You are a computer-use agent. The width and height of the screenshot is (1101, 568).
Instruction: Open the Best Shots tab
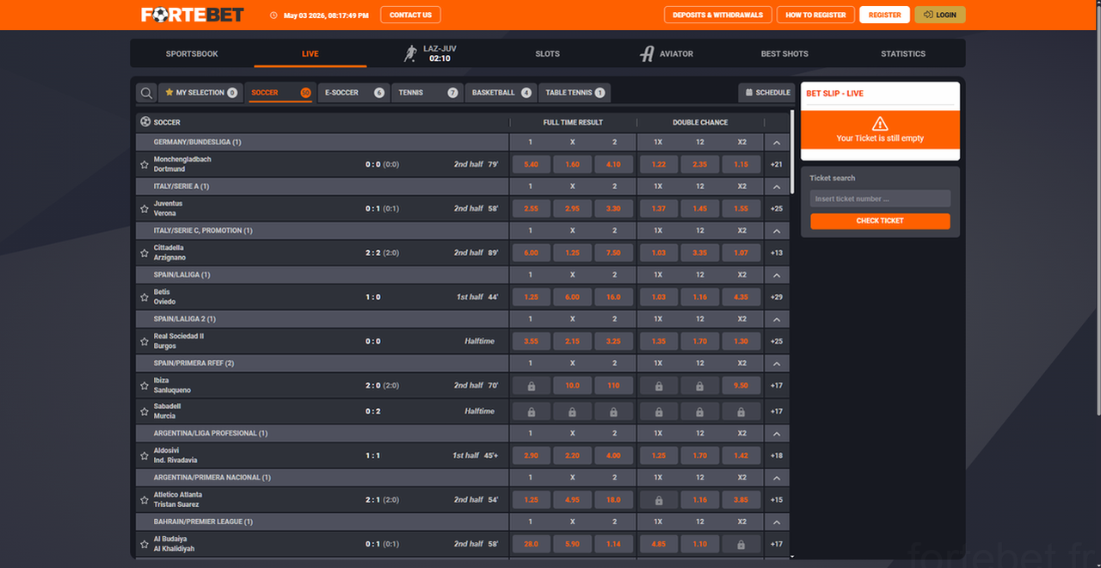[x=784, y=53]
